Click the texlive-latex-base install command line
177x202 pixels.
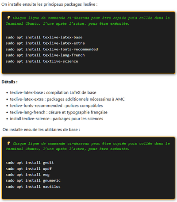click(44, 37)
